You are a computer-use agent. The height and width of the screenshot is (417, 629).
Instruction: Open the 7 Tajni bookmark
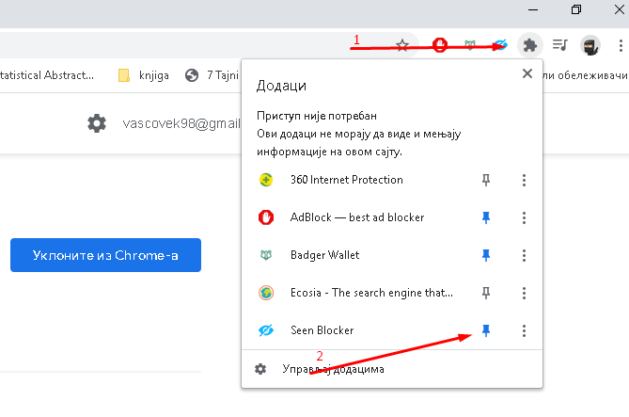click(212, 75)
